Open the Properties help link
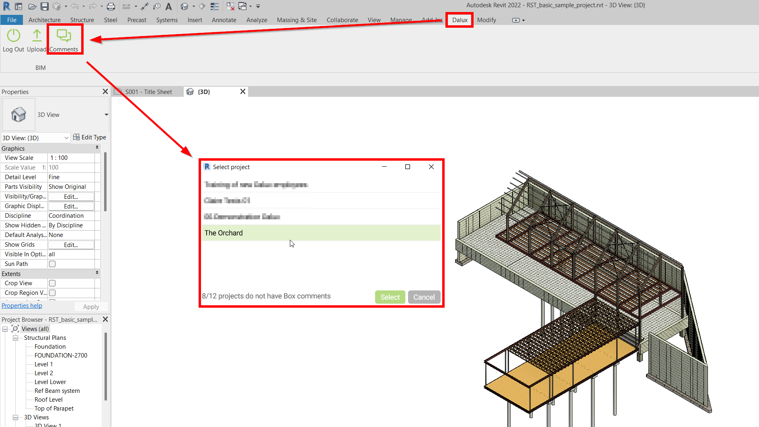 (22, 306)
